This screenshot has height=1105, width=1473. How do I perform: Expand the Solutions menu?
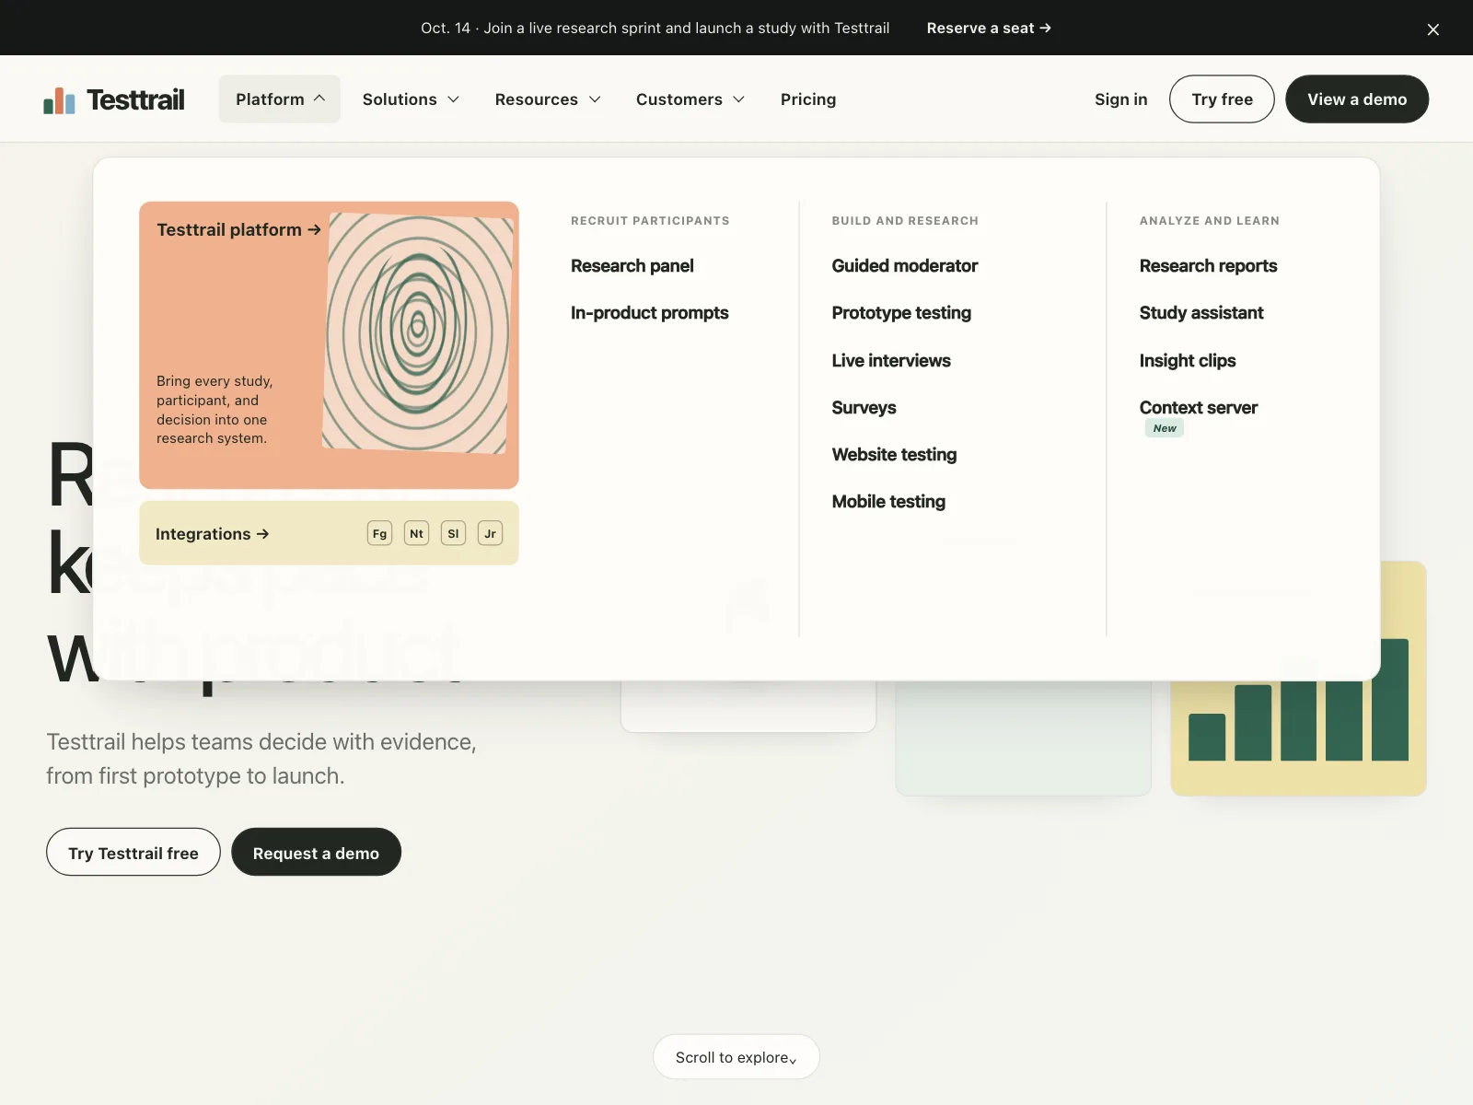pyautogui.click(x=411, y=99)
